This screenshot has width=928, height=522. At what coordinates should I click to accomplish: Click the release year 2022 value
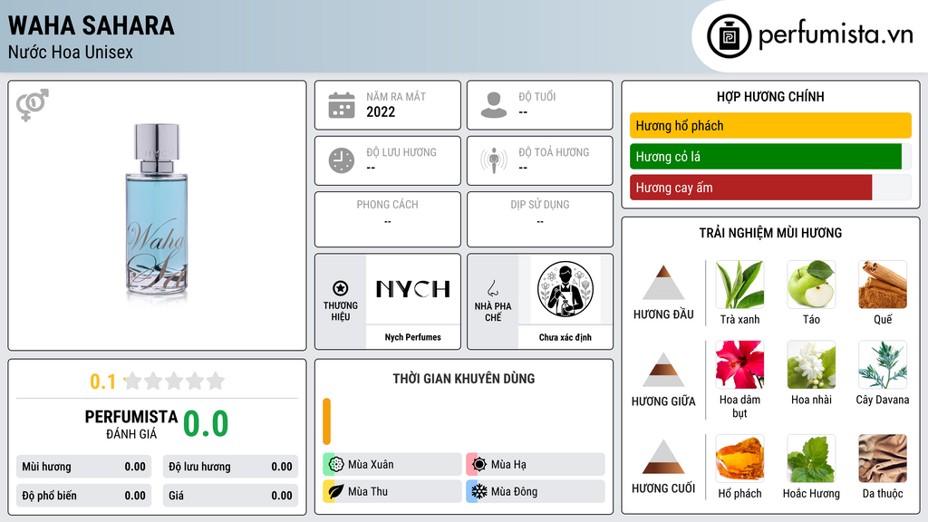[x=381, y=112]
